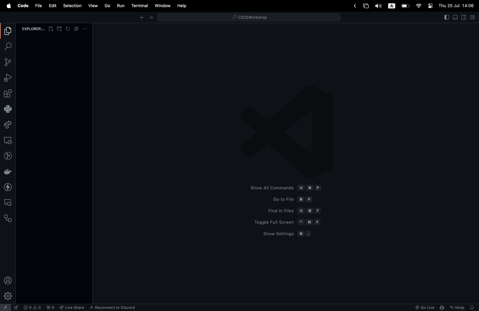Open the GitLens circular graph icon
This screenshot has height=311, width=479.
tap(8, 156)
